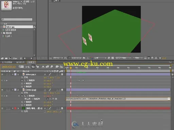This screenshot has height=130, width=174.
Task: Click the interpret footage icon at project panel bottom
Action: [2, 58]
